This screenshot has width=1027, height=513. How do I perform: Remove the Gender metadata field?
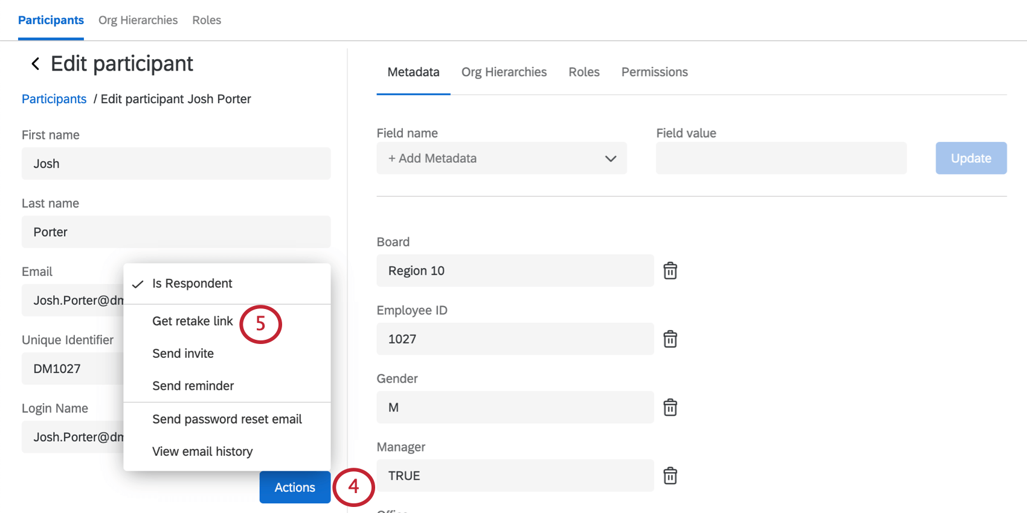670,407
